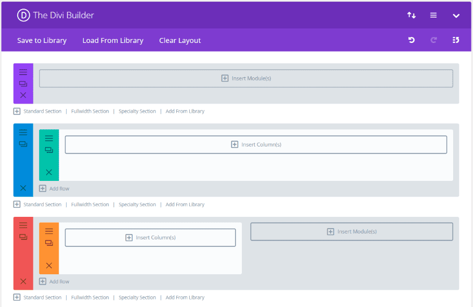Viewport: 473px width, 307px height.
Task: Add From Library below red section
Action: point(185,297)
